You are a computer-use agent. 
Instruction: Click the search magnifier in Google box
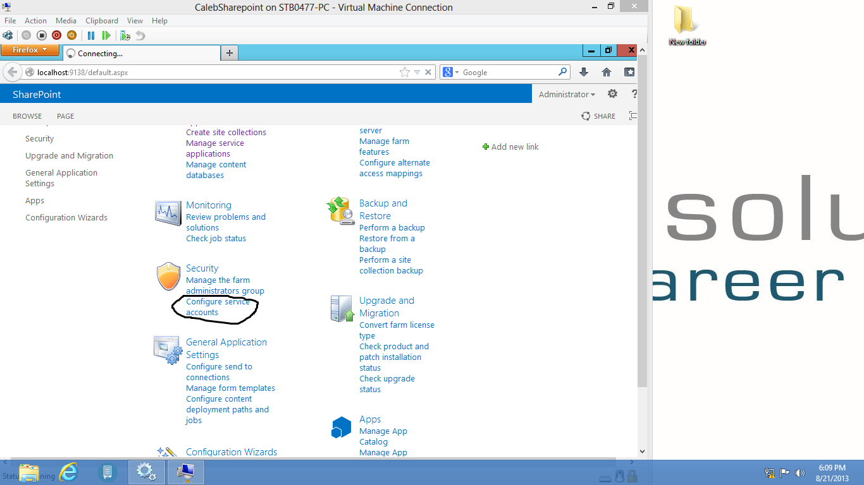point(563,72)
